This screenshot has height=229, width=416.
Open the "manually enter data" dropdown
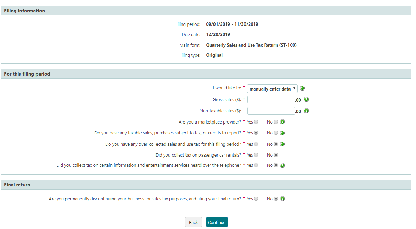[272, 89]
